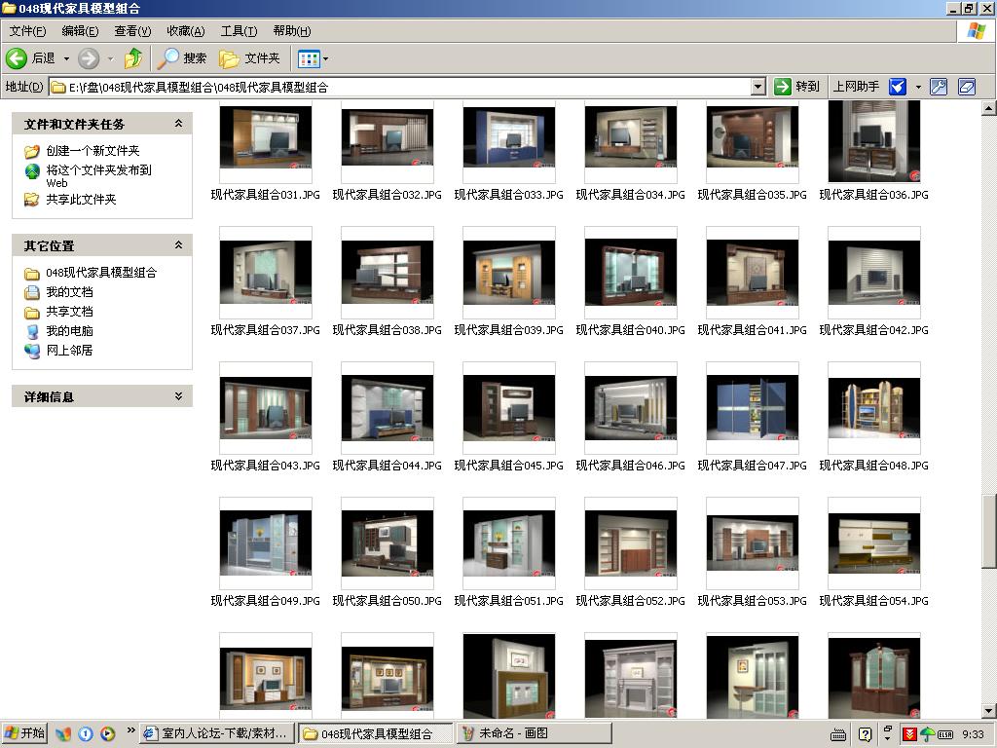997x748 pixels.
Task: Open the Back button history dropdown
Action: point(66,58)
